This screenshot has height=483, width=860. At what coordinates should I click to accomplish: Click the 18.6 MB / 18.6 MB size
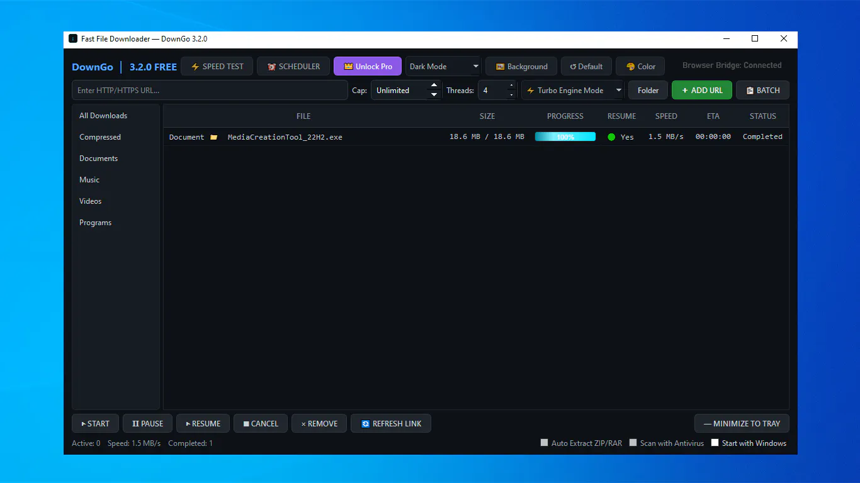(x=487, y=136)
